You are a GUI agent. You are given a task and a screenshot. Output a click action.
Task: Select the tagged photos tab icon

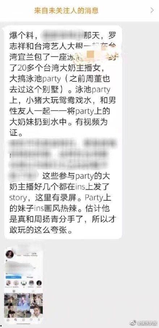[33, 291]
